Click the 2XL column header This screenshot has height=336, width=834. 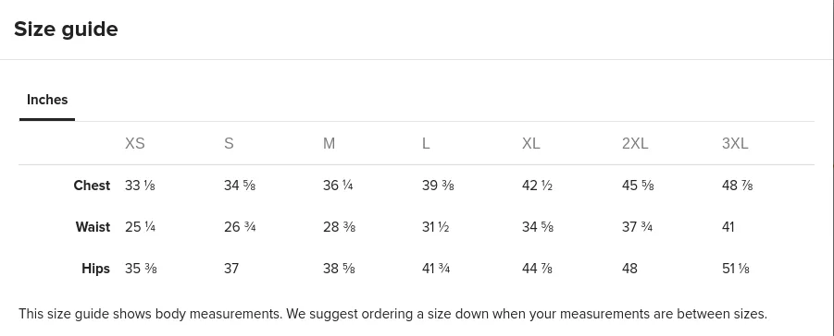635,143
